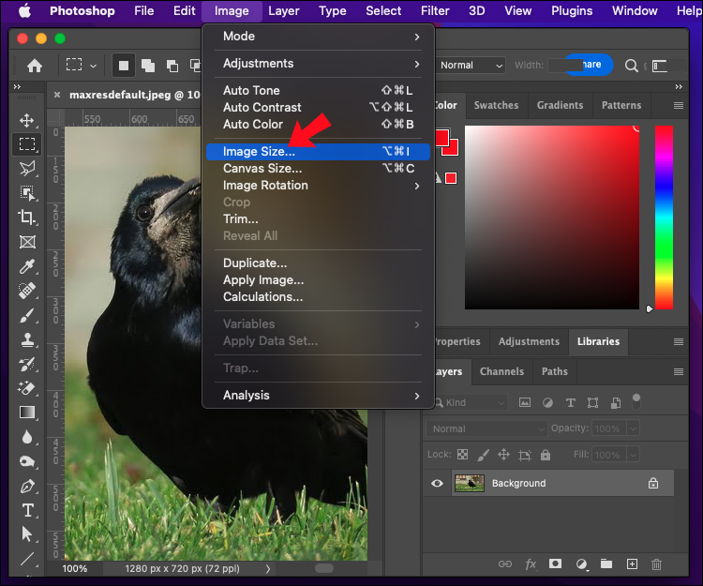This screenshot has width=703, height=586.
Task: Pick the Eyedropper tool
Action: coord(27,266)
